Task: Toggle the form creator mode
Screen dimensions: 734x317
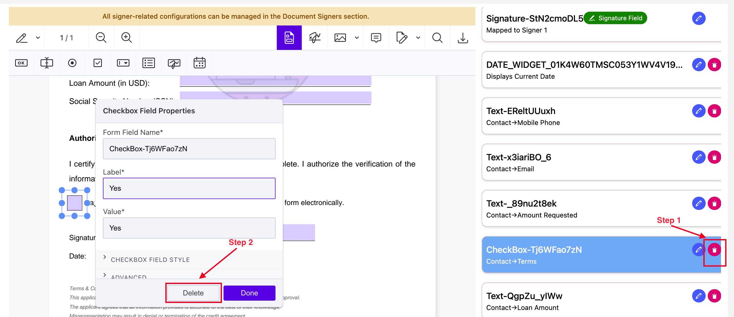Action: coord(289,38)
